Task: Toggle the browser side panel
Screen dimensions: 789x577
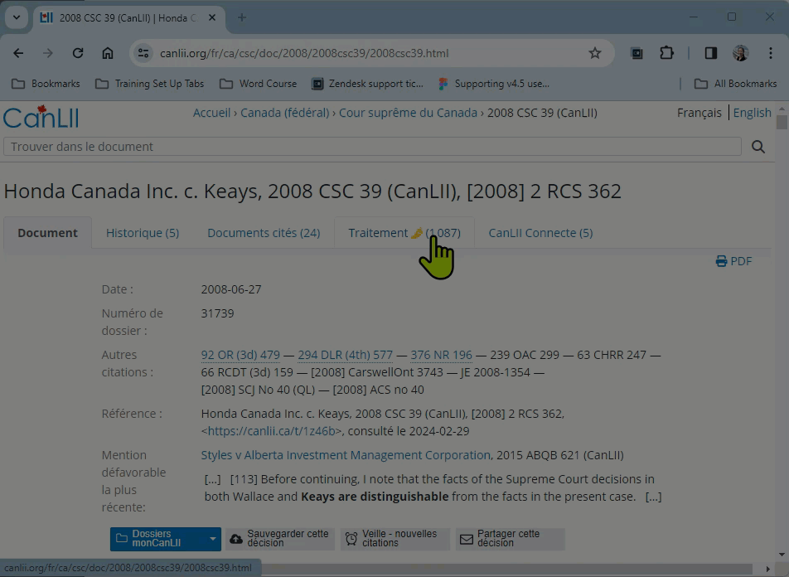Action: 710,53
